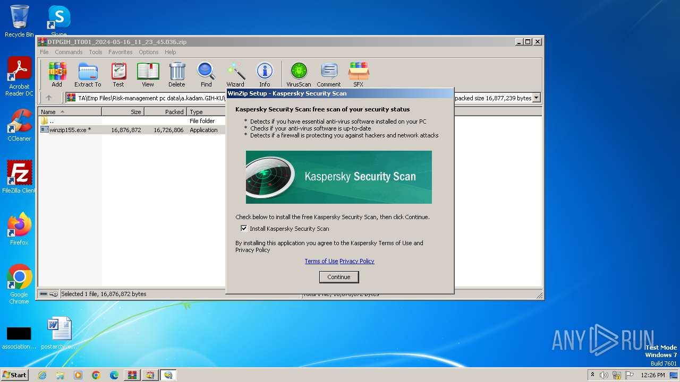Open the Skype desktop shortcut
The height and width of the screenshot is (382, 680).
pos(58,21)
